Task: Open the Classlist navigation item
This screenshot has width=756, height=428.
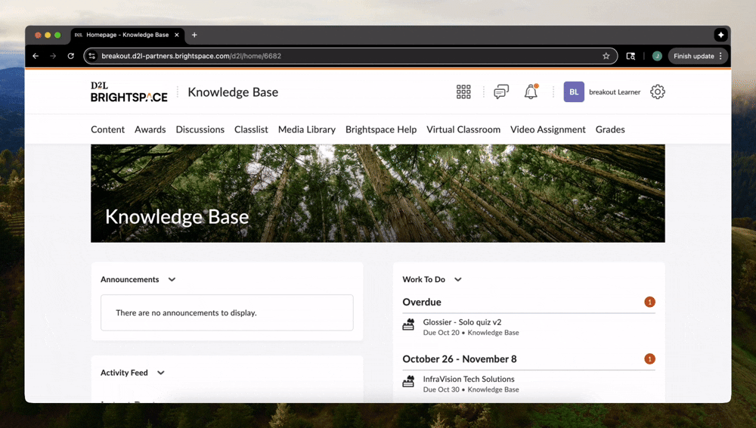Action: (x=251, y=129)
